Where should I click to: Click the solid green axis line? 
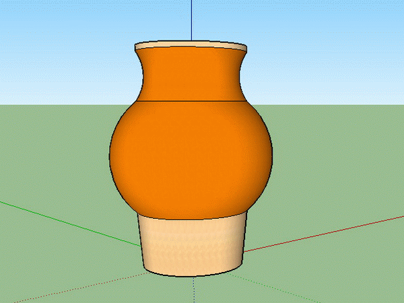pos(70,224)
